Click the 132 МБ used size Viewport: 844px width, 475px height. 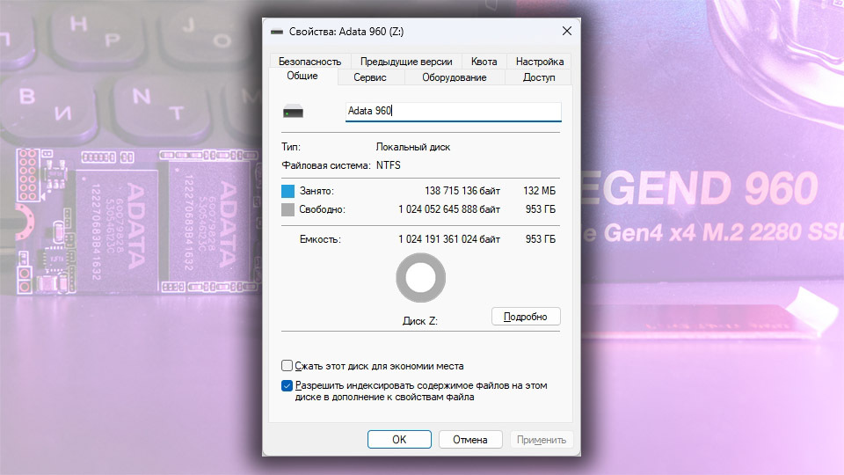pos(539,191)
